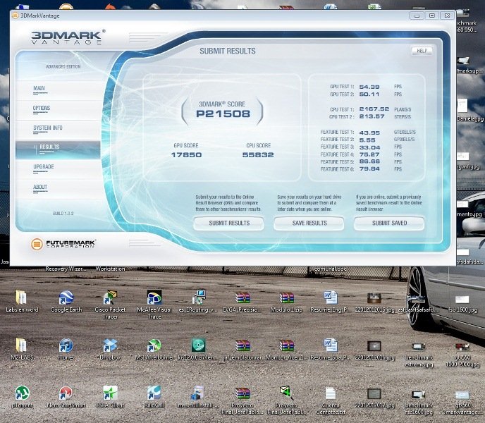Click the CPU score value 55832
485x423 pixels.
click(x=258, y=154)
